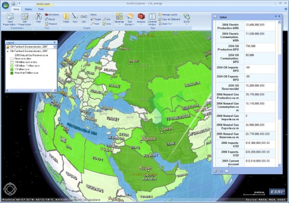Click the Tehran city marker on map
The height and width of the screenshot is (203, 289).
point(162,132)
